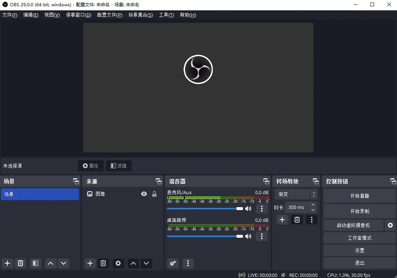Open 桌面音频 three-dot options menu

click(x=262, y=236)
